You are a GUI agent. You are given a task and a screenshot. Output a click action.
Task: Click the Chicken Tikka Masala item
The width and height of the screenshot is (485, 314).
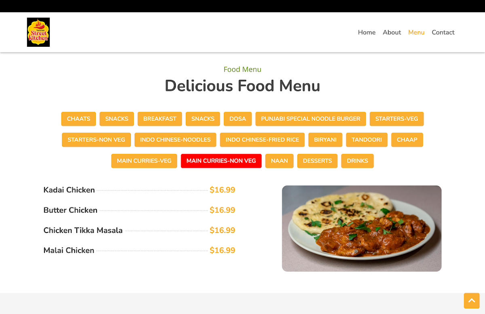coord(83,230)
